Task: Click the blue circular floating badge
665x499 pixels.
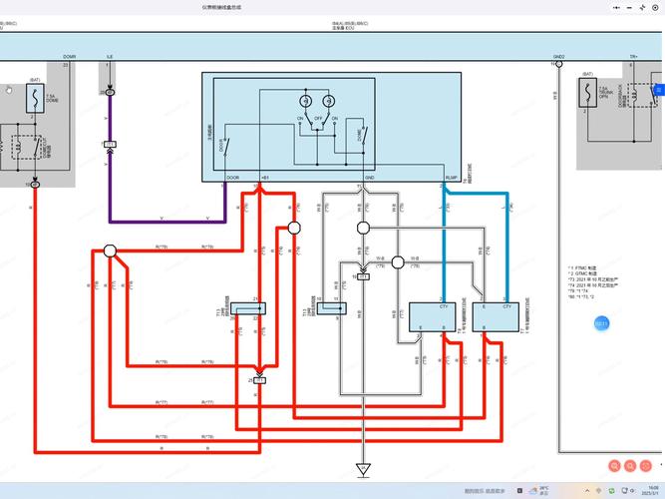Action: coord(601,324)
